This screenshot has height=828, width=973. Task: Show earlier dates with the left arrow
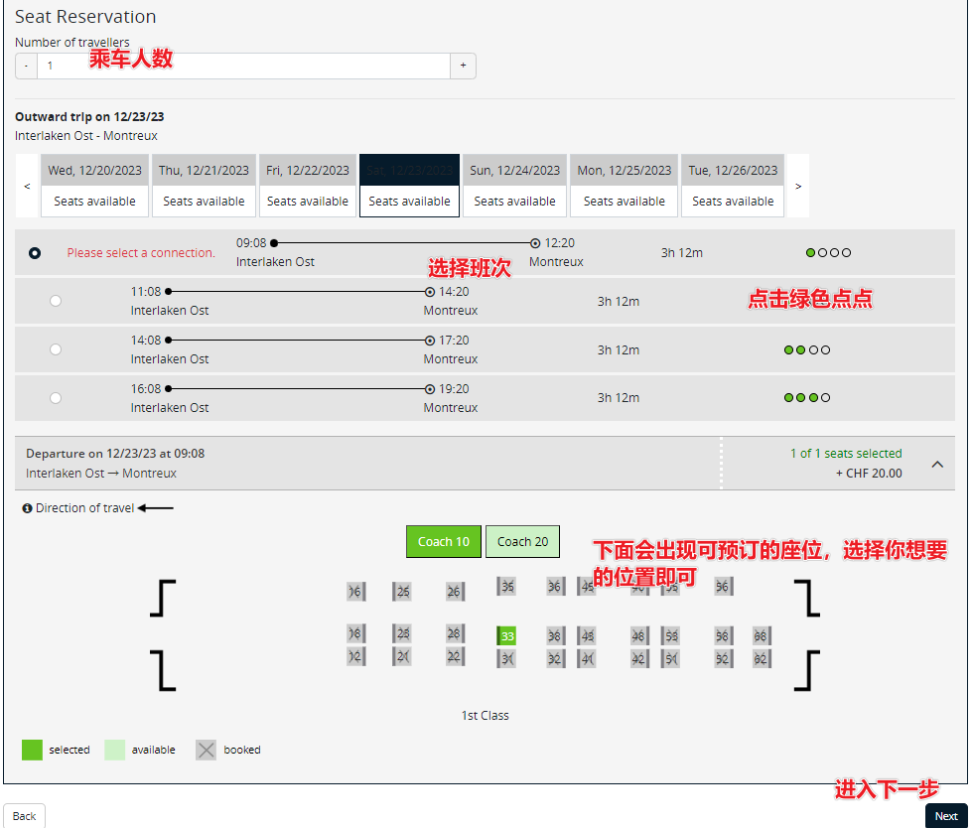27,186
